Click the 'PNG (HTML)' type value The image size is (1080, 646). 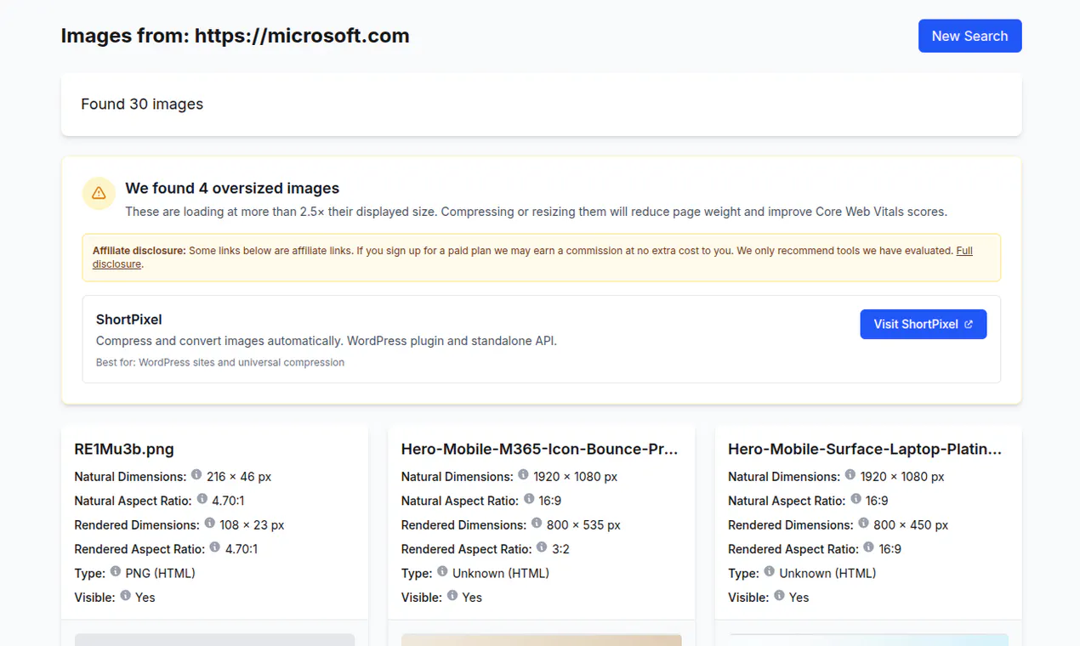pyautogui.click(x=160, y=573)
